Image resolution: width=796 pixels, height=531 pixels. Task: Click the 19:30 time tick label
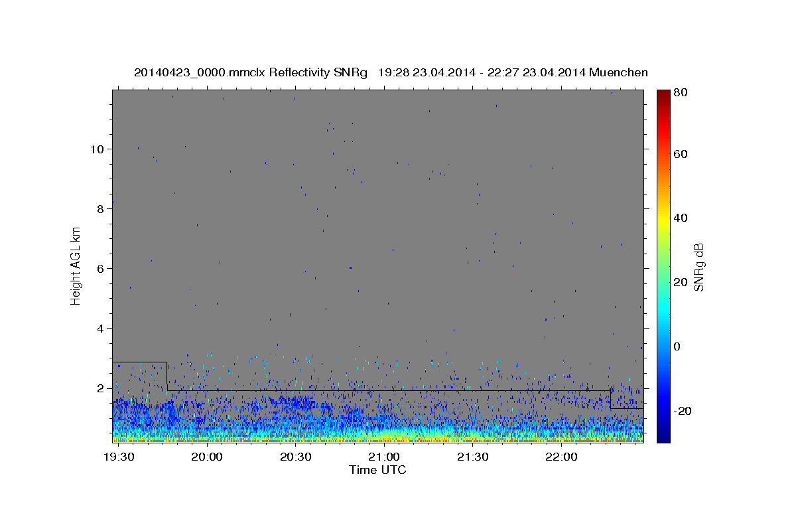pos(120,457)
